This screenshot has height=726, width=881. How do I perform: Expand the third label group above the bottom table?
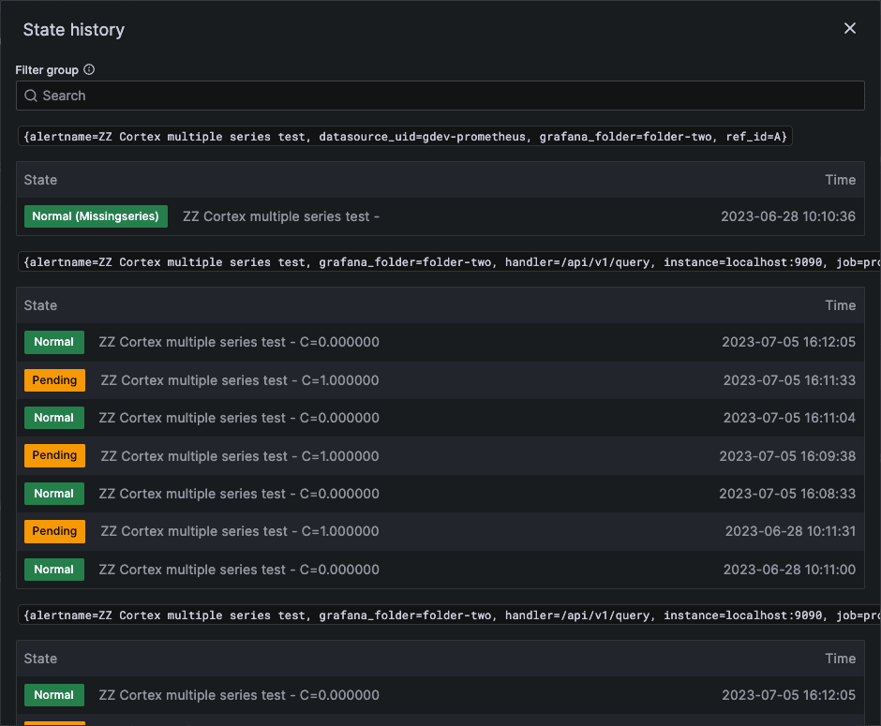pyautogui.click(x=440, y=615)
